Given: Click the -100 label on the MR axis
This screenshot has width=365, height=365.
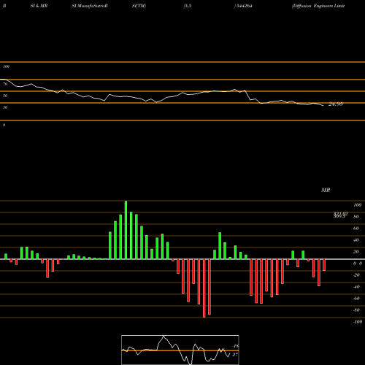Looking at the screenshot, I should pyautogui.click(x=358, y=322).
